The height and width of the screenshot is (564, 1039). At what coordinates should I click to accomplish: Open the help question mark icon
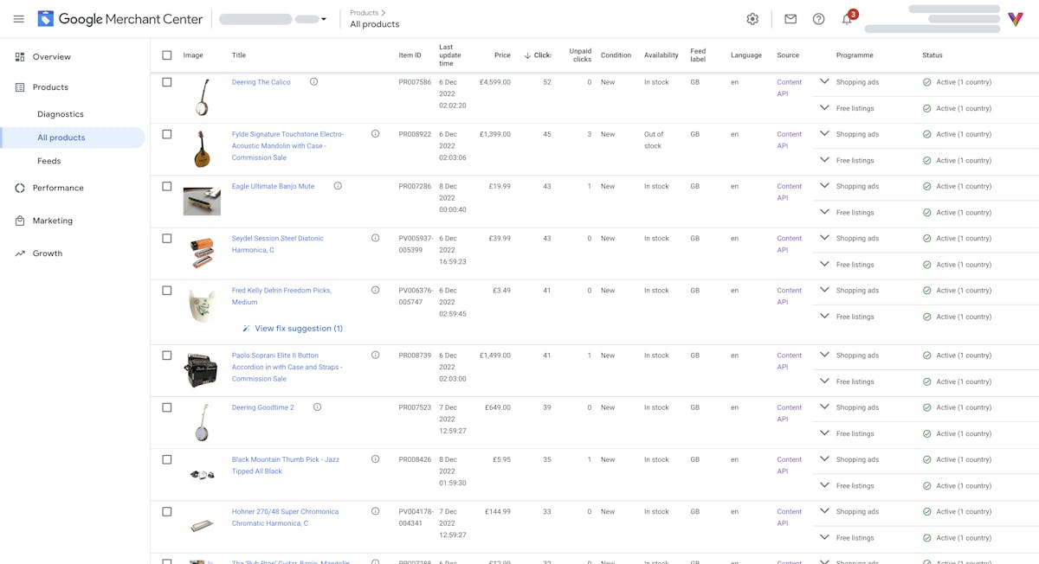pyautogui.click(x=818, y=19)
